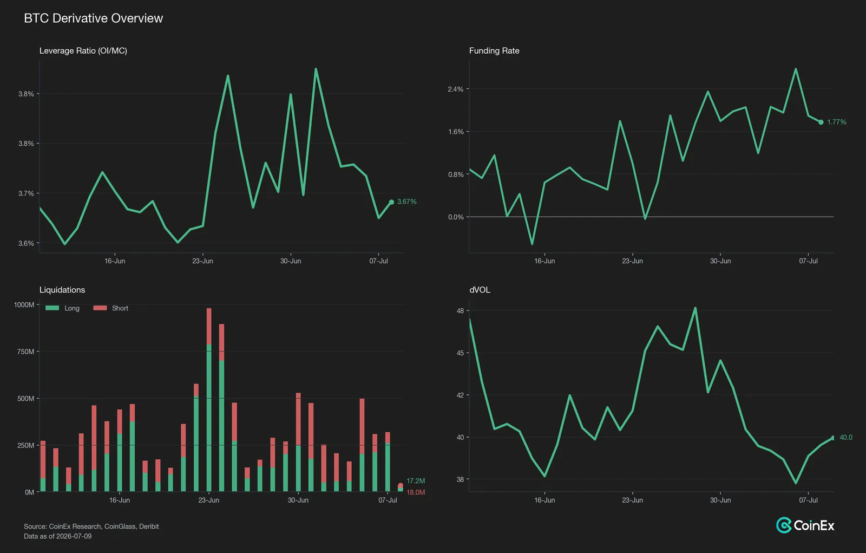Click 30-Jun tick on the Leverage Ratio chart
The width and height of the screenshot is (866, 553).
[x=291, y=261]
